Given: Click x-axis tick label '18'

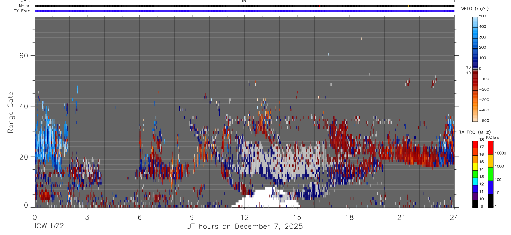Looking at the screenshot, I should [x=350, y=218].
